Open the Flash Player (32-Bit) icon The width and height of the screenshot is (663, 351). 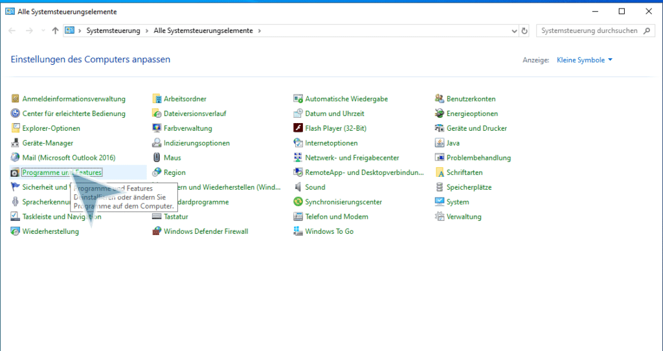click(x=298, y=128)
